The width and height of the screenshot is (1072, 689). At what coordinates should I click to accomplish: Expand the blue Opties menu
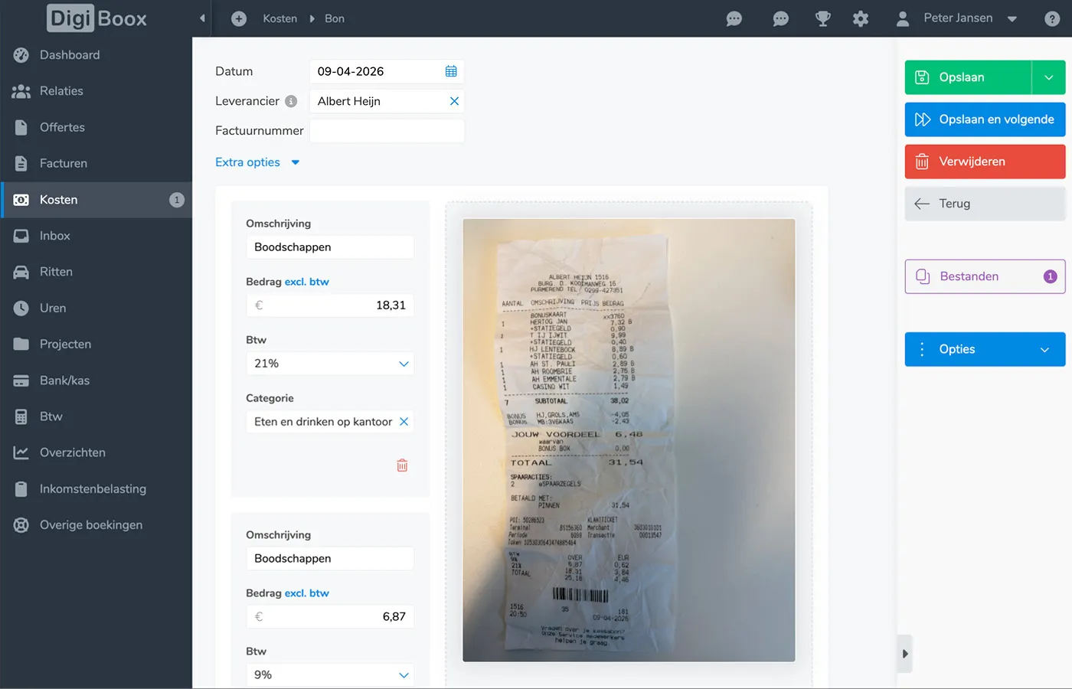(x=985, y=349)
